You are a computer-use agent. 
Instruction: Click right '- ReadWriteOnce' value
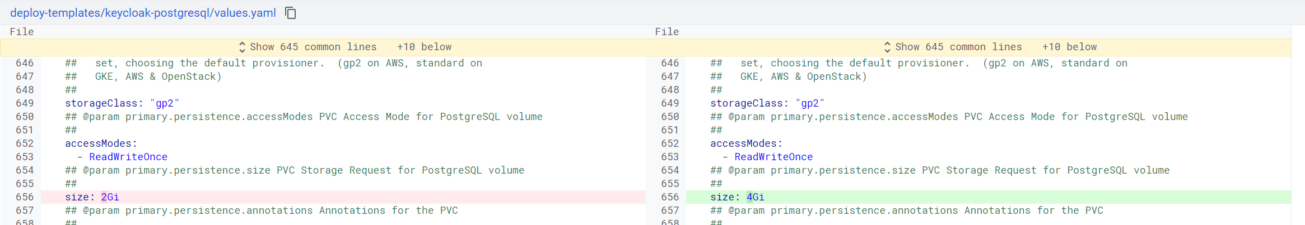click(767, 157)
